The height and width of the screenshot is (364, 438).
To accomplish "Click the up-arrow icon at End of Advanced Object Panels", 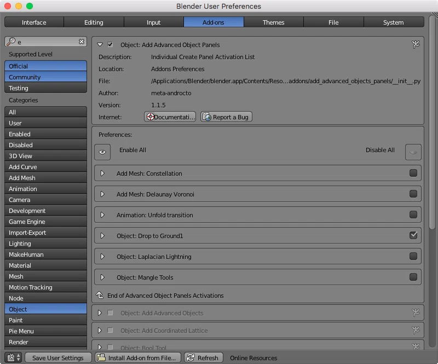I will coord(100,295).
